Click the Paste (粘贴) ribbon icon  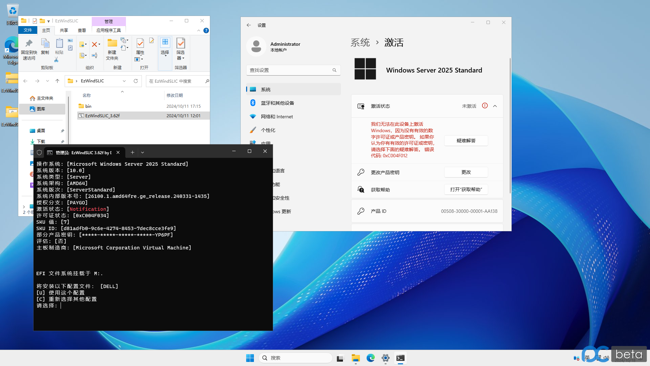click(x=59, y=46)
